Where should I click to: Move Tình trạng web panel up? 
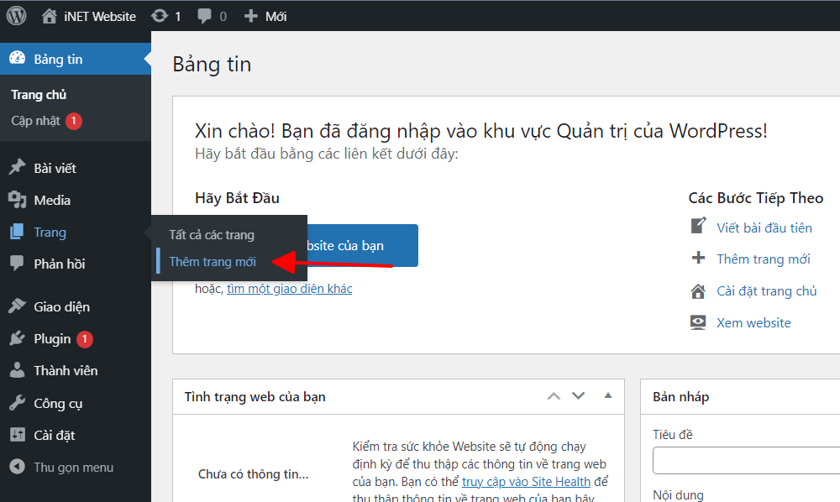(x=554, y=396)
